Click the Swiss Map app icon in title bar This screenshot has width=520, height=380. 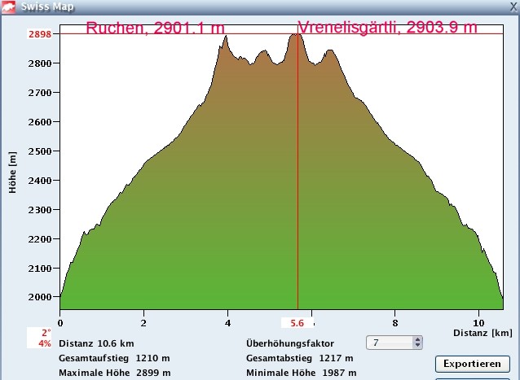[x=8, y=7]
